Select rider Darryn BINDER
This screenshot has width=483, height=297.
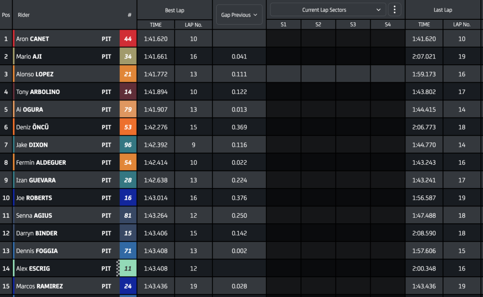(37, 233)
